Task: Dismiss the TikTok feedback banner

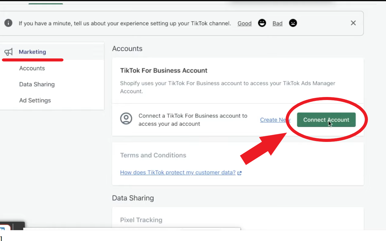Action: (x=353, y=23)
